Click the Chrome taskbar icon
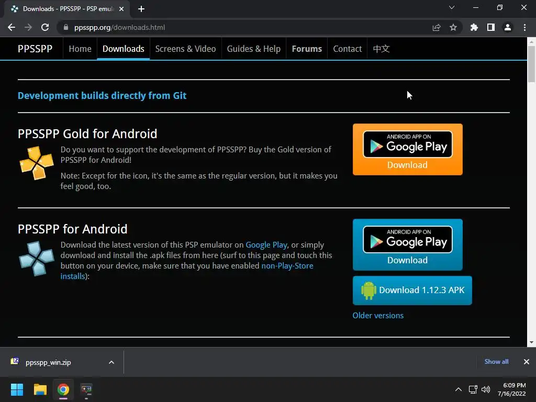Viewport: 536px width, 402px height. tap(63, 389)
